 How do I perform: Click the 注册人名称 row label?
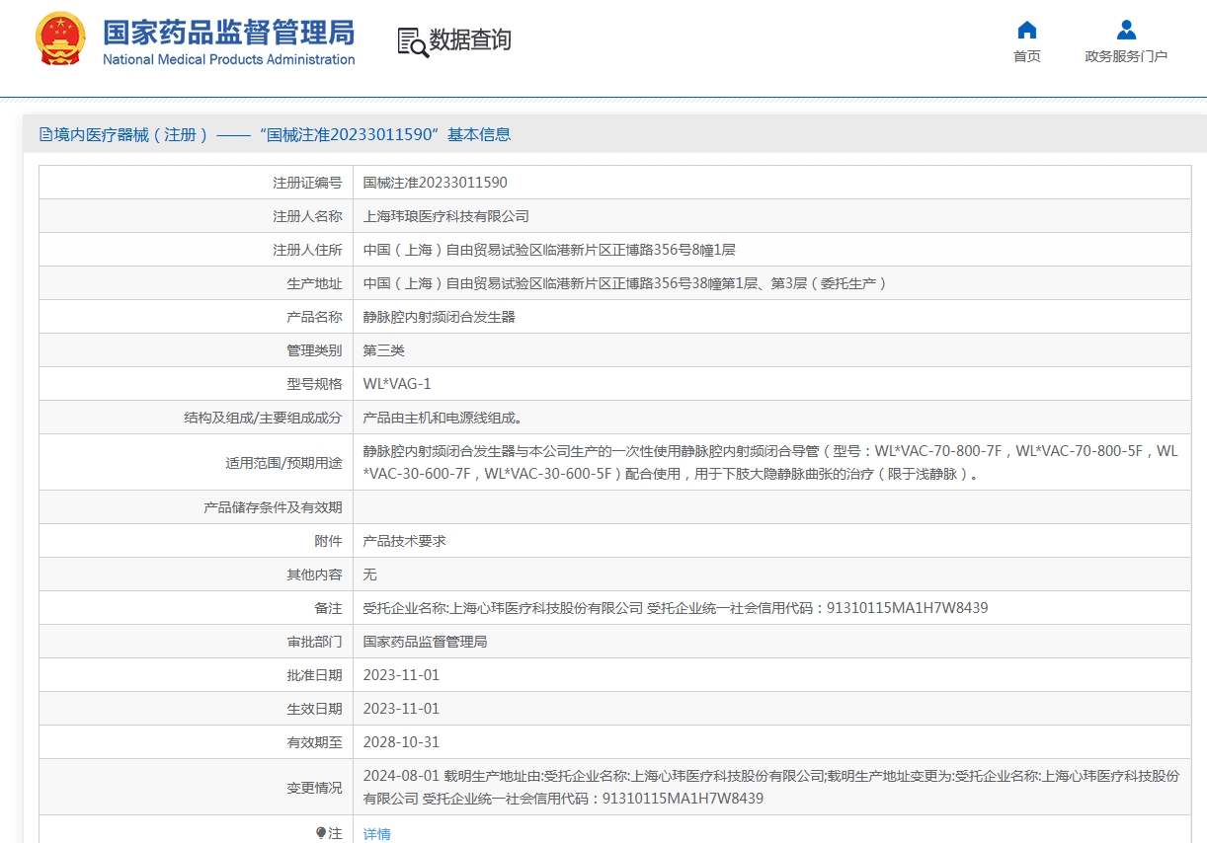pos(307,216)
